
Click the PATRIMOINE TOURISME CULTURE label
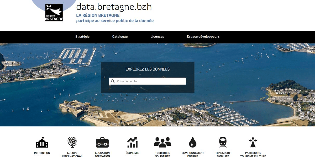[x=253, y=154]
